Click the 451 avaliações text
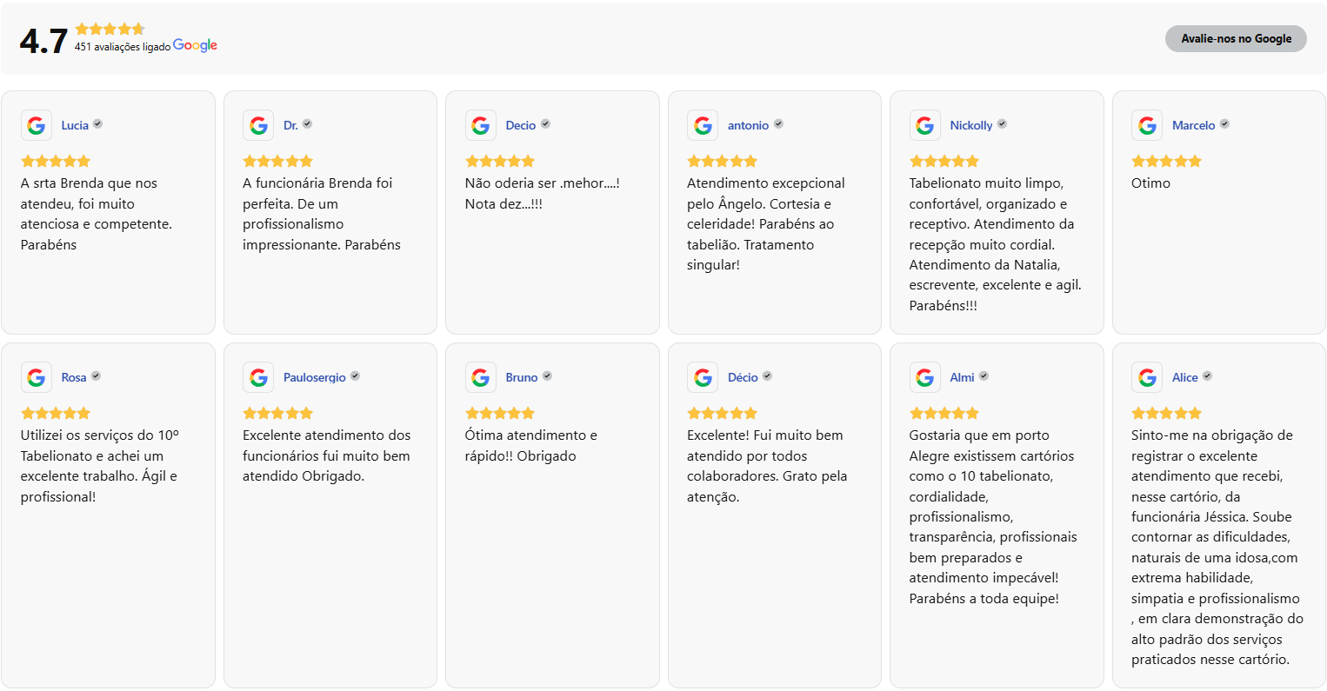1327x691 pixels. pos(122,47)
